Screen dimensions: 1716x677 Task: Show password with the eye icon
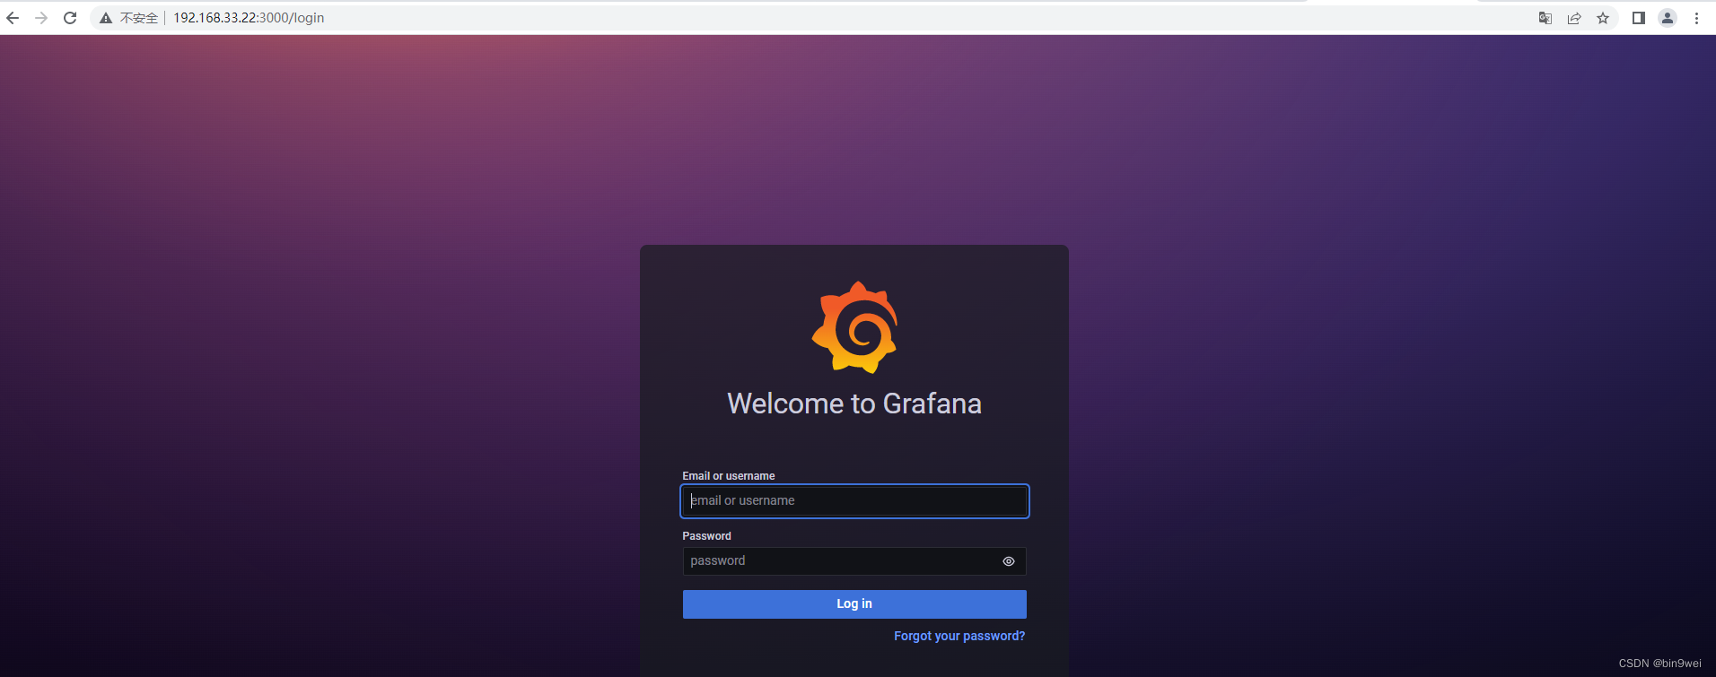[x=1009, y=561]
